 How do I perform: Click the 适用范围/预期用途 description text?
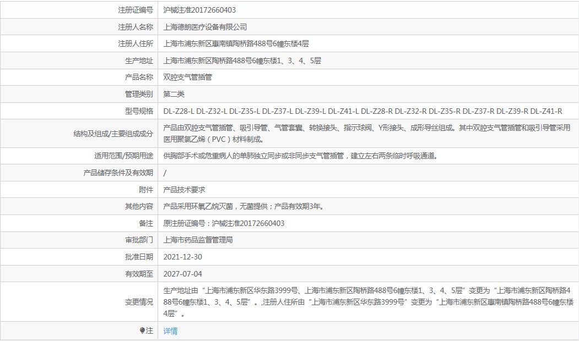301,156
